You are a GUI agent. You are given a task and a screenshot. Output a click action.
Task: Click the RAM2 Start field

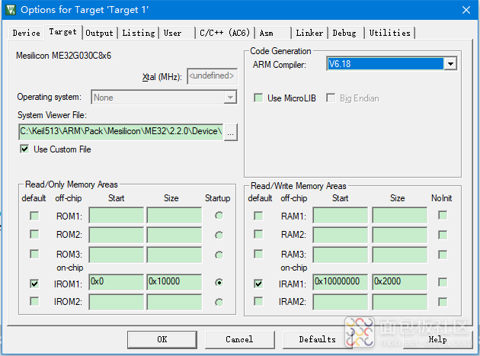coord(341,235)
